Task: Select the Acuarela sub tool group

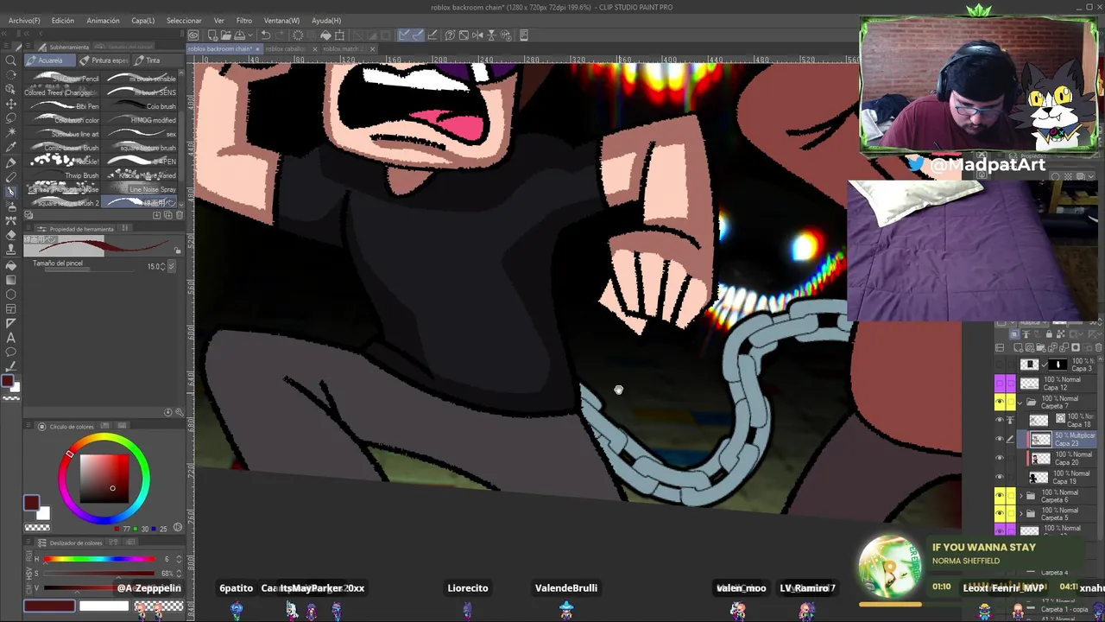Action: (x=50, y=60)
